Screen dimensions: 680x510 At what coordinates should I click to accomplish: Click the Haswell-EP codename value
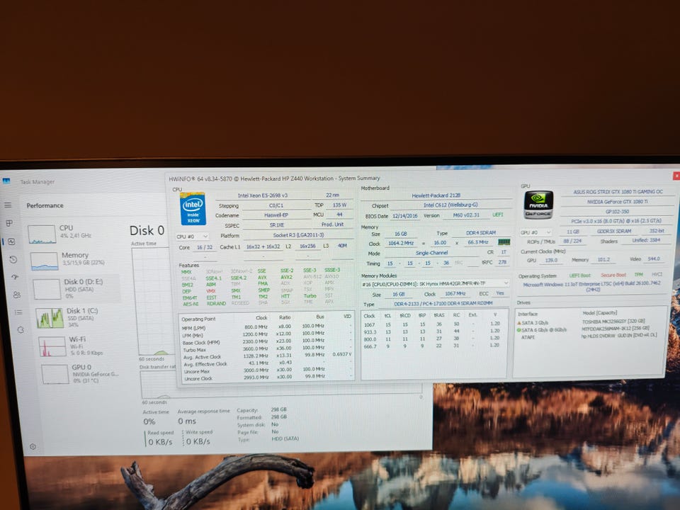pos(276,215)
